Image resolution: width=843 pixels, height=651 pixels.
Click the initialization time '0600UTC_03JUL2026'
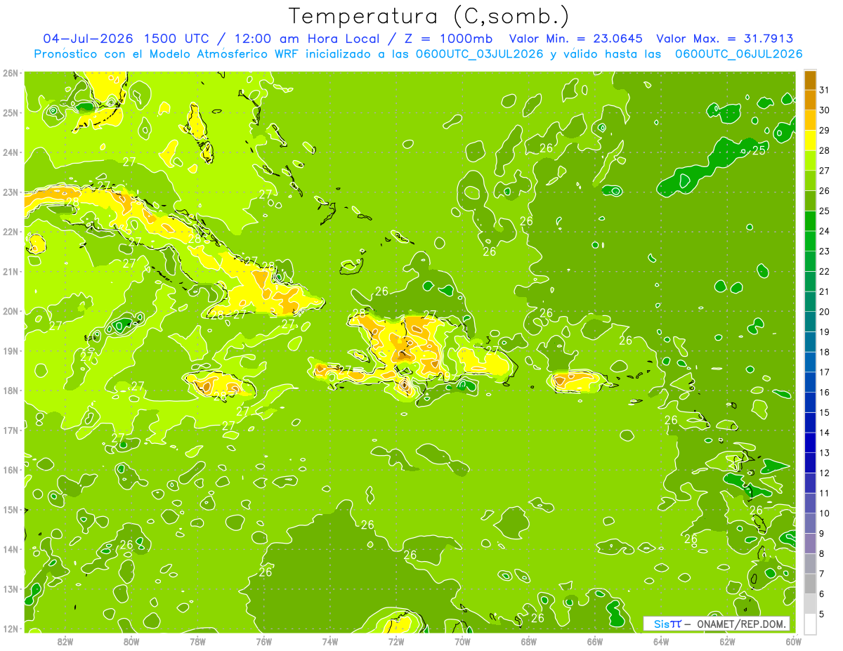(478, 54)
